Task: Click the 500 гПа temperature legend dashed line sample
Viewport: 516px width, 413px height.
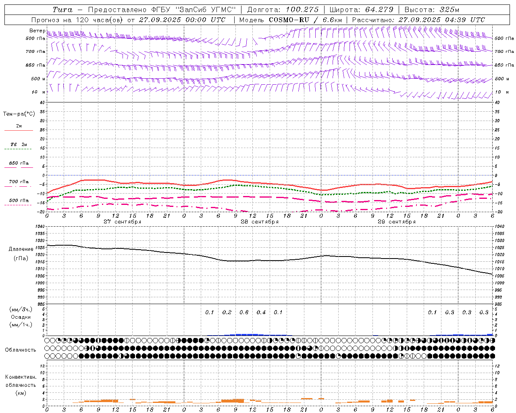Action: point(18,205)
